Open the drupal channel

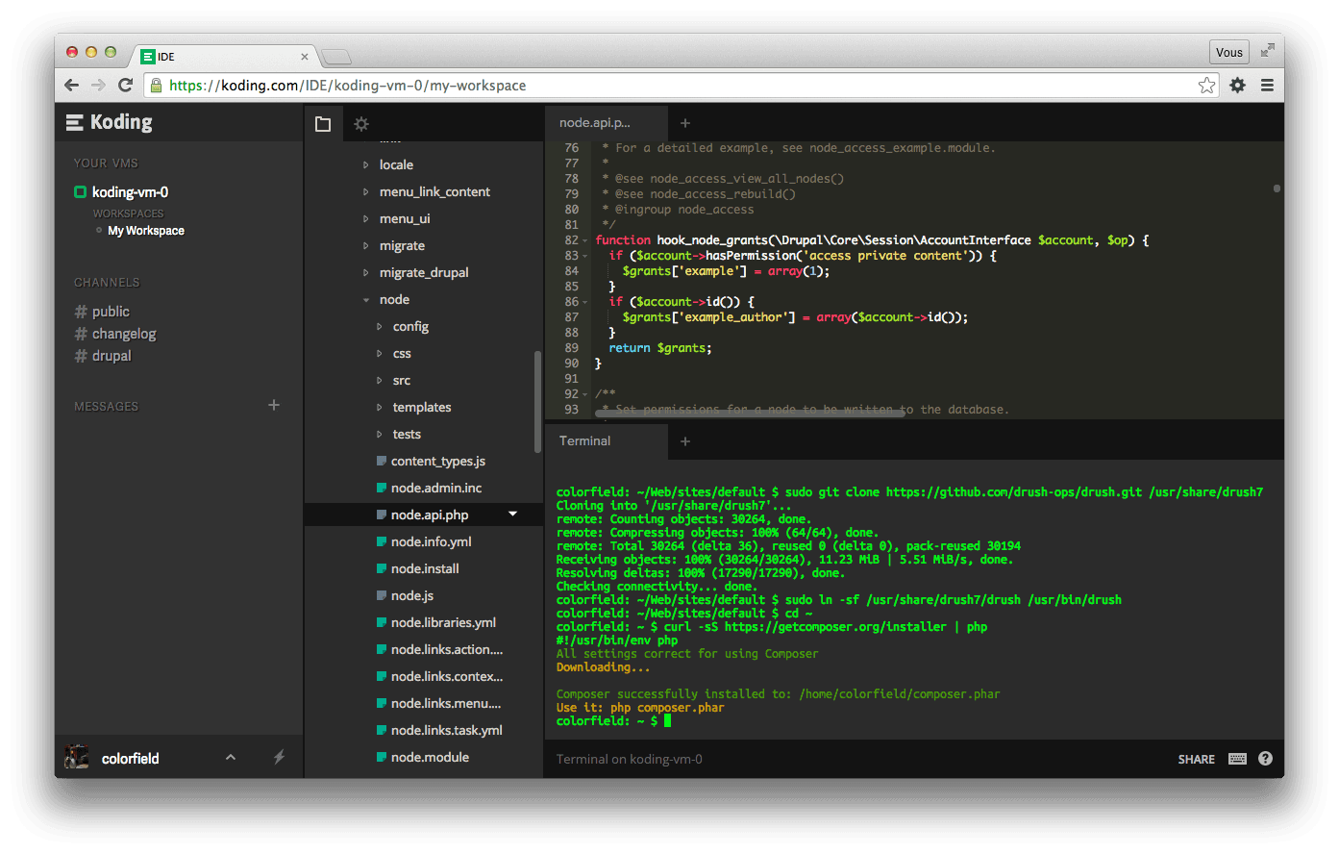pyautogui.click(x=112, y=356)
